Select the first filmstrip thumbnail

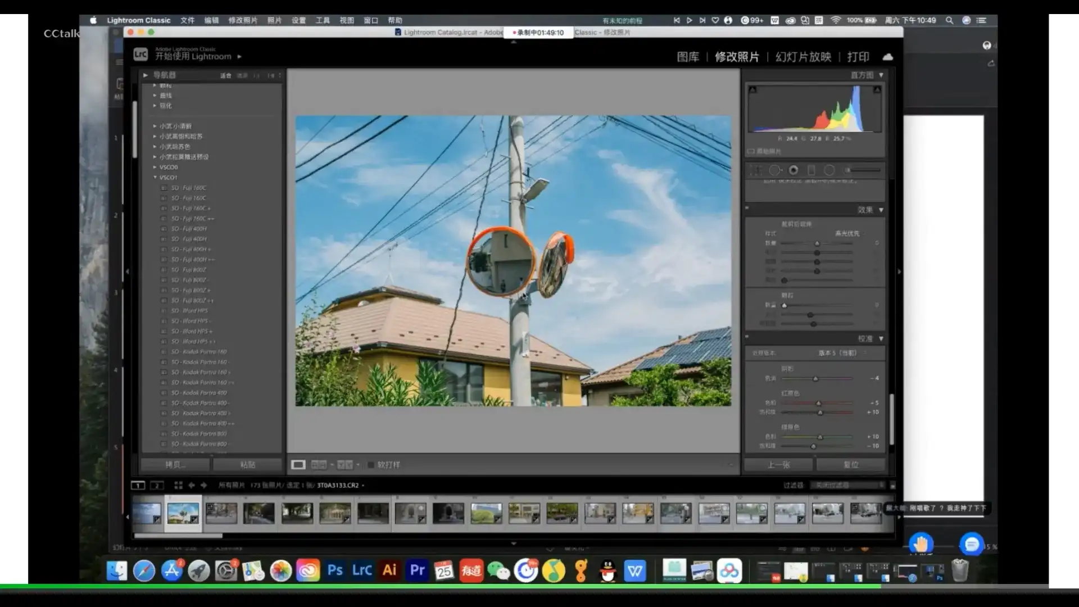tap(146, 513)
